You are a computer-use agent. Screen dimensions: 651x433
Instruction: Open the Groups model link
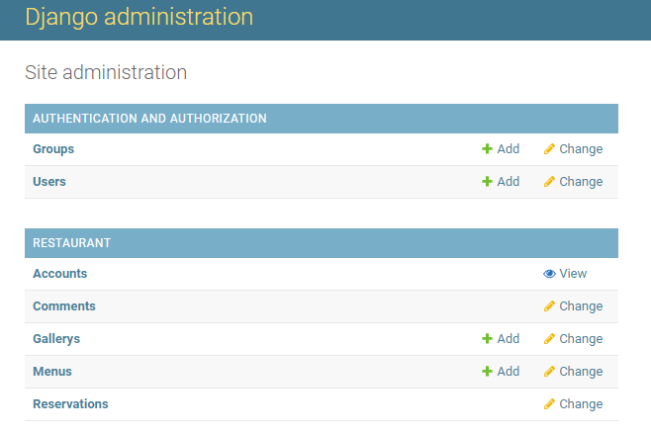[x=53, y=149]
